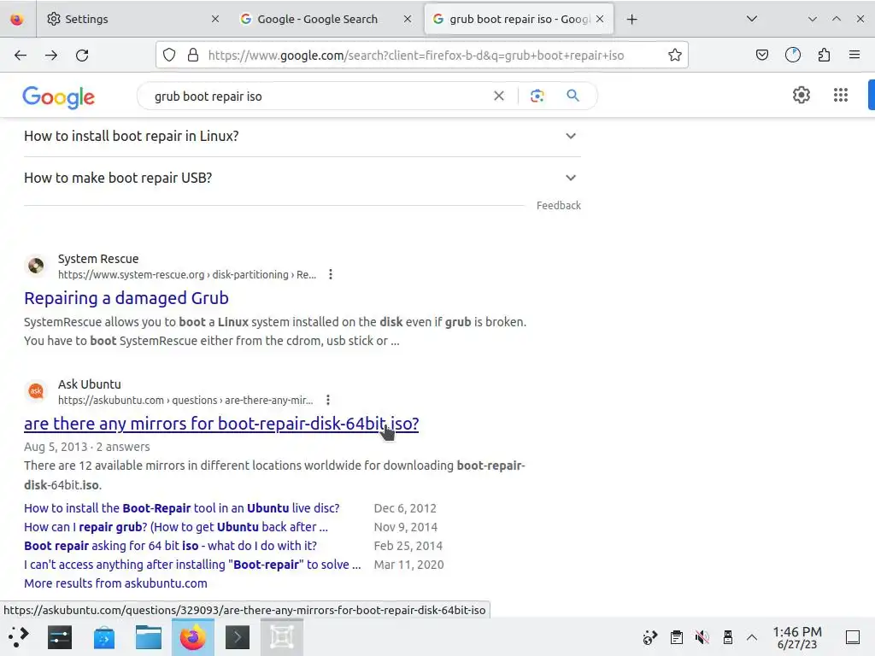Viewport: 875px width, 656px height.
Task: Open 'How to install the Boot-Repair tool' link
Action: (x=181, y=508)
